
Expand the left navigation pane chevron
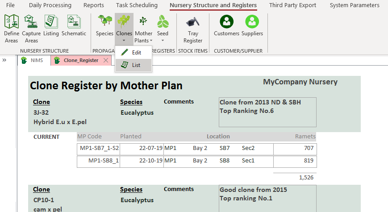(4, 60)
